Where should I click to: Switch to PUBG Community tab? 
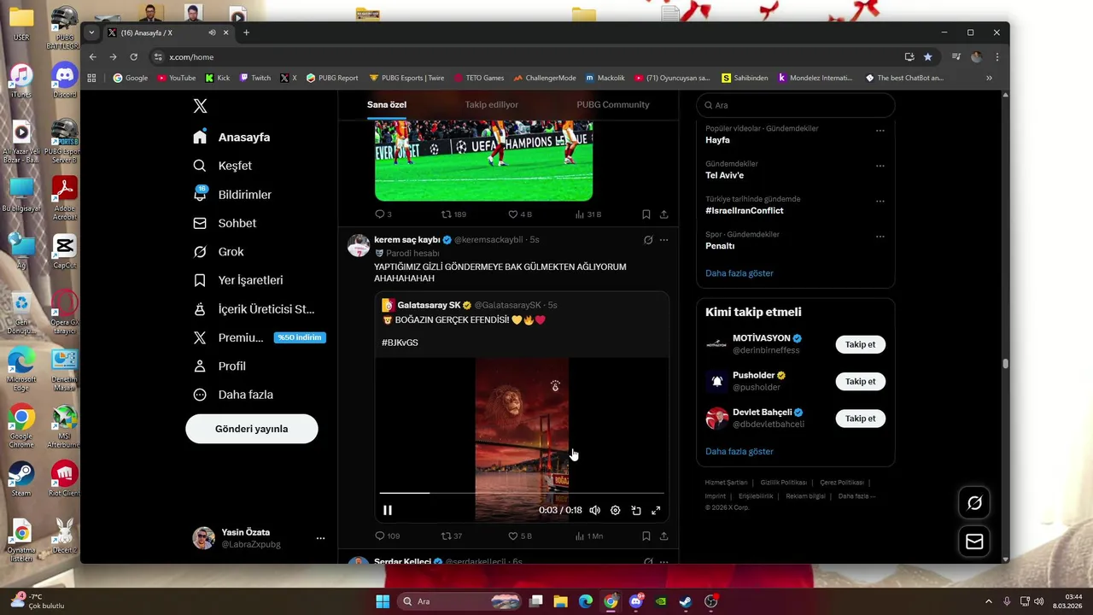(613, 104)
